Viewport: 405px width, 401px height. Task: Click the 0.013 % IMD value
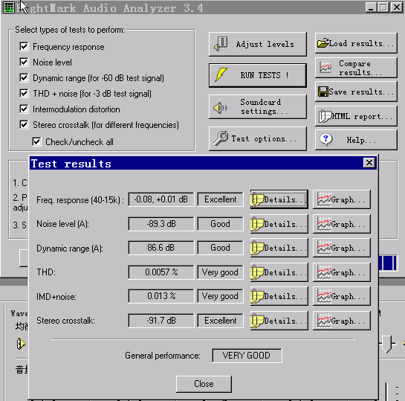161,296
